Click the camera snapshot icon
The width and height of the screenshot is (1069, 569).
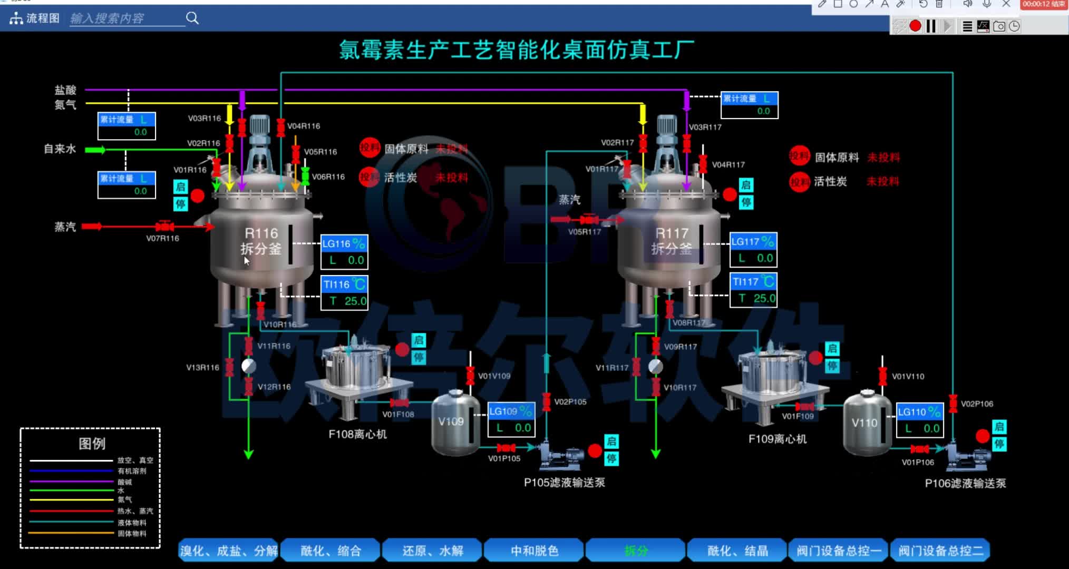(999, 25)
